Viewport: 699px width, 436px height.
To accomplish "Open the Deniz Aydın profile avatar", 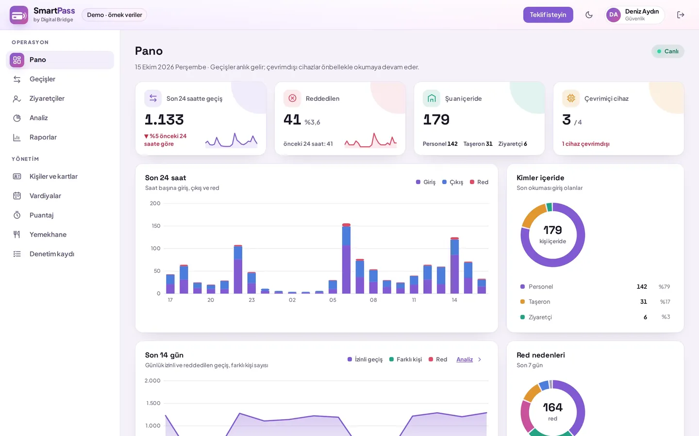I will pyautogui.click(x=614, y=15).
